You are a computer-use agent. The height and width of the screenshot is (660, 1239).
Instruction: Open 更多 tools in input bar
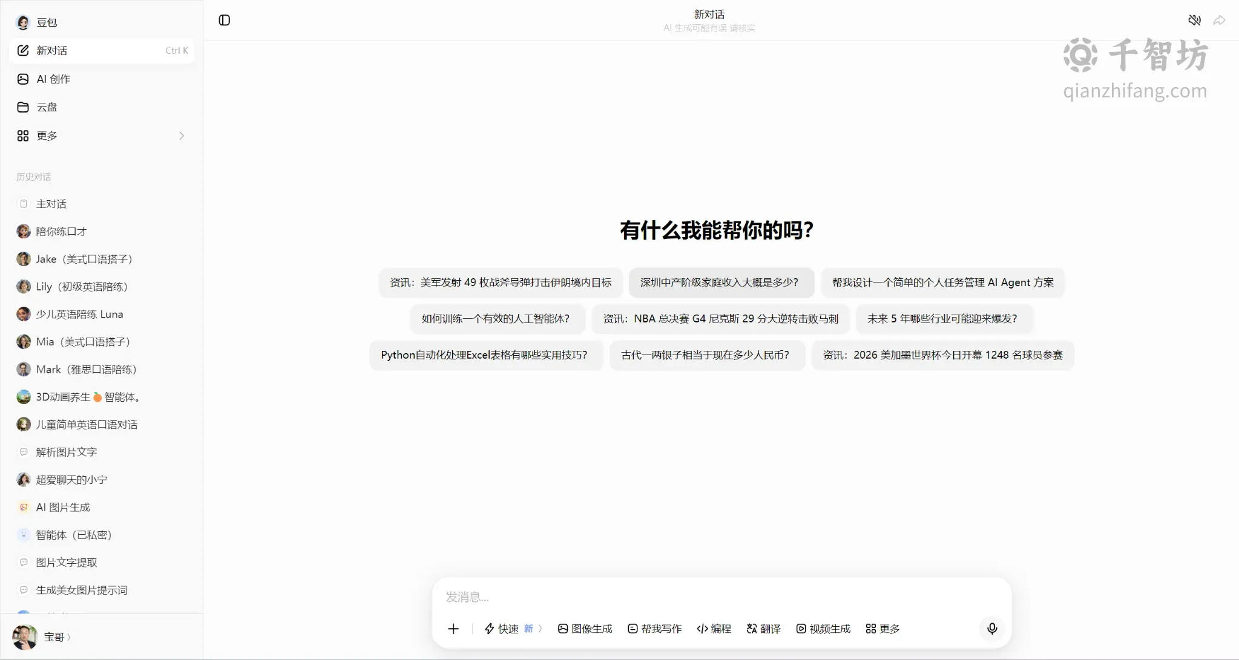pos(883,629)
